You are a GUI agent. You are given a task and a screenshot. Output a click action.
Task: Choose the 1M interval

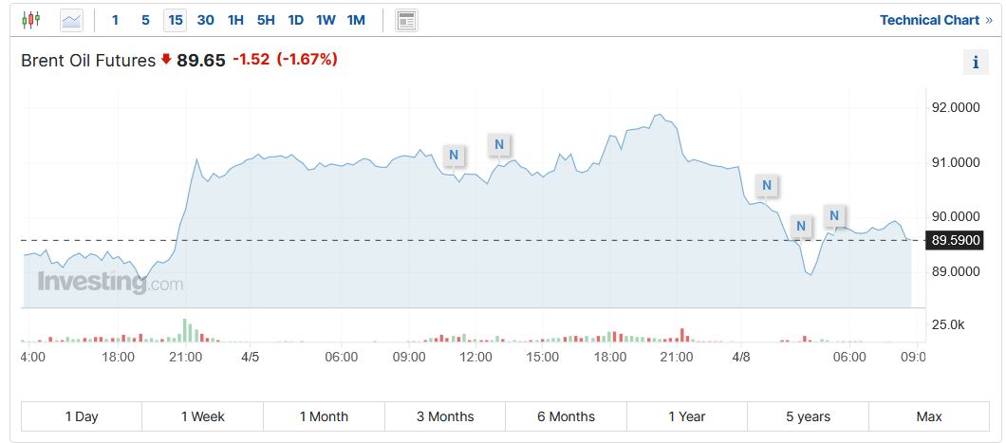pos(356,20)
